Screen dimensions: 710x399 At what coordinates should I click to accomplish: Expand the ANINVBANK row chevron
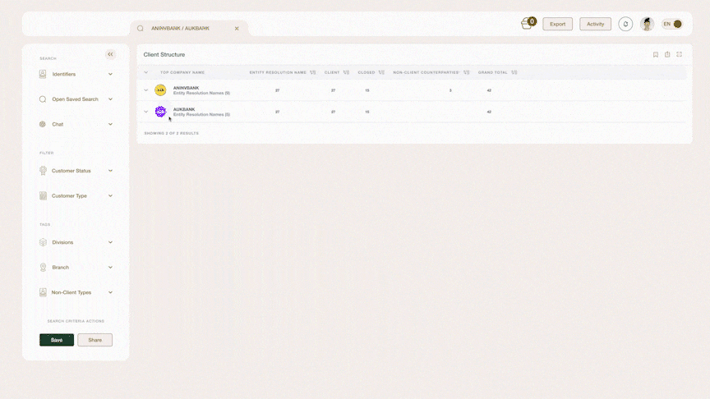pos(145,90)
